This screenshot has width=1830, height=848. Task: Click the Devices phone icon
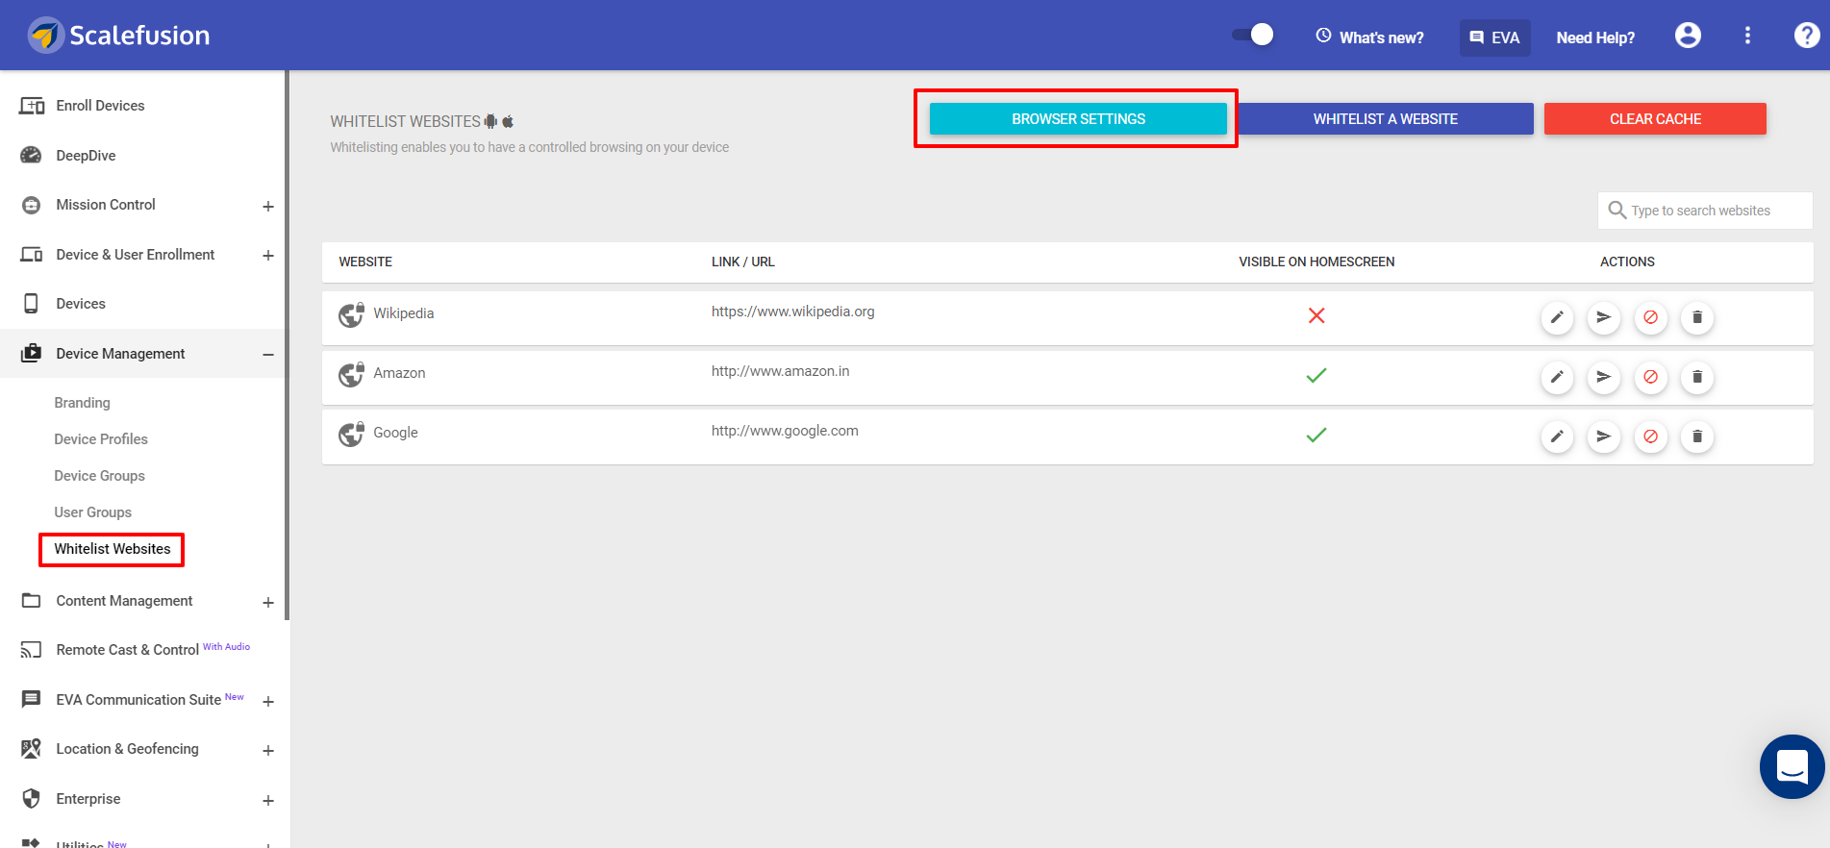[x=32, y=304]
